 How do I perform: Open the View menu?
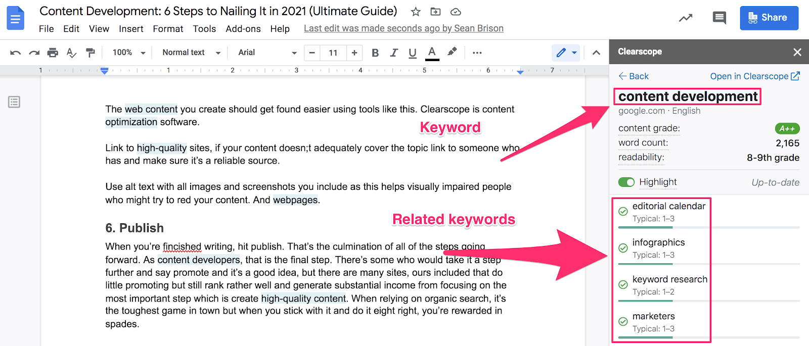[x=99, y=29]
